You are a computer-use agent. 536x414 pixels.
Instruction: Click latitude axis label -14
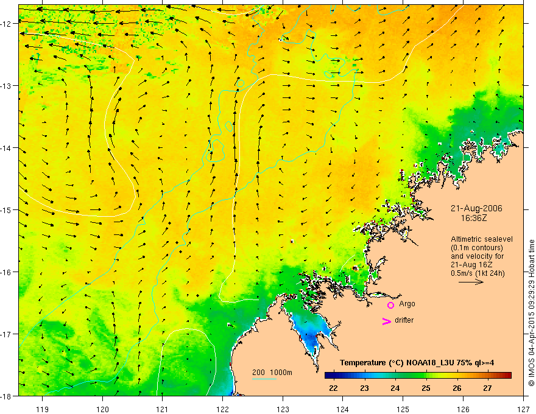tap(6, 148)
